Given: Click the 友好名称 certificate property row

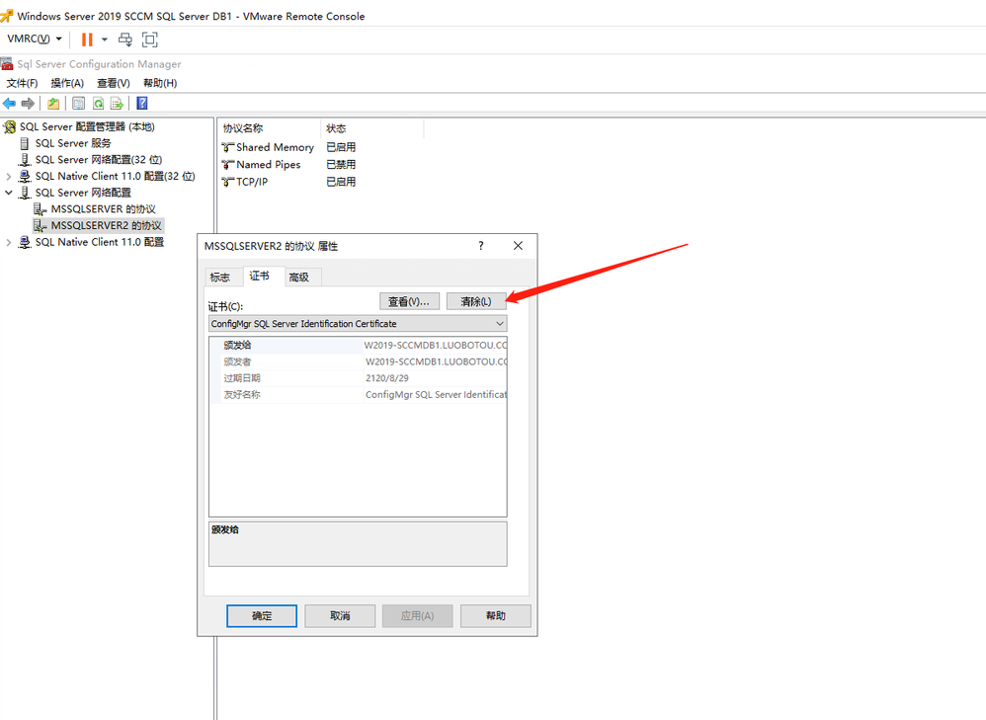Looking at the screenshot, I should pos(358,395).
